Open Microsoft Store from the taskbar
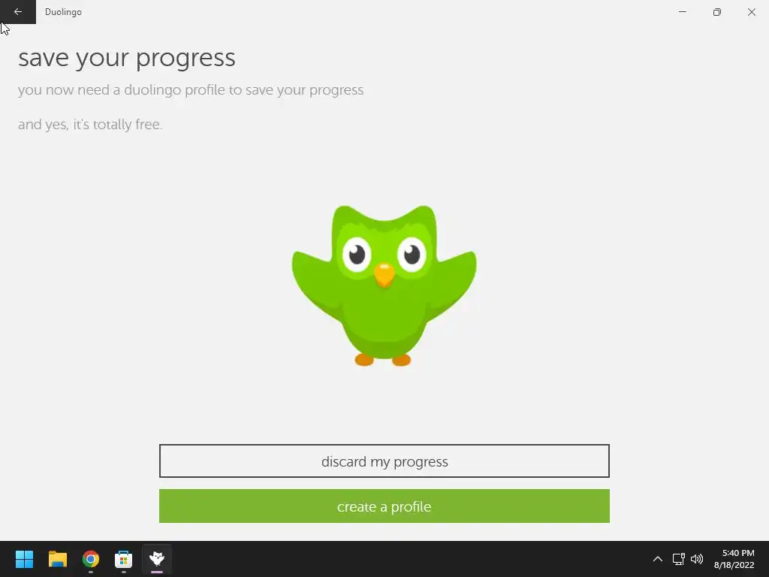 coord(124,559)
